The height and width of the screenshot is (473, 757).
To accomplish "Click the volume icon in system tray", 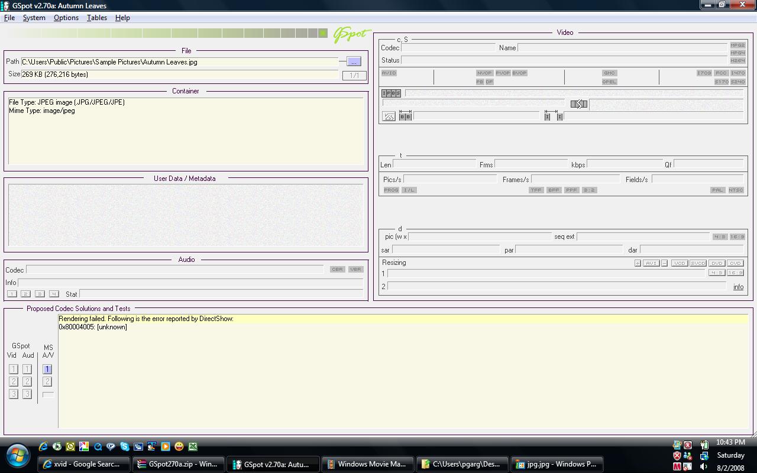I will 704,467.
